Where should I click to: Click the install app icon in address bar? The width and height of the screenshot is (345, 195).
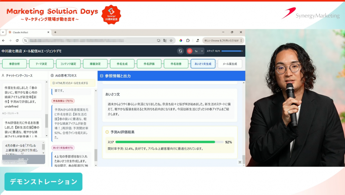(x=158, y=40)
